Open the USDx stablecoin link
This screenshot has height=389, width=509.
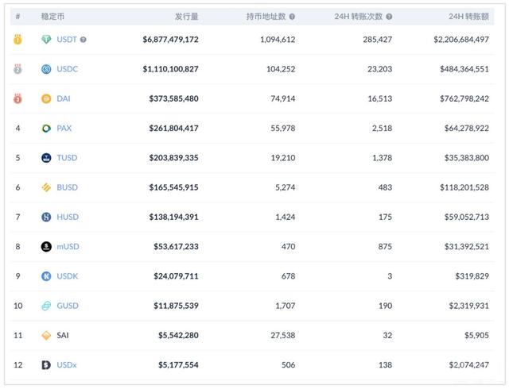pyautogui.click(x=67, y=365)
